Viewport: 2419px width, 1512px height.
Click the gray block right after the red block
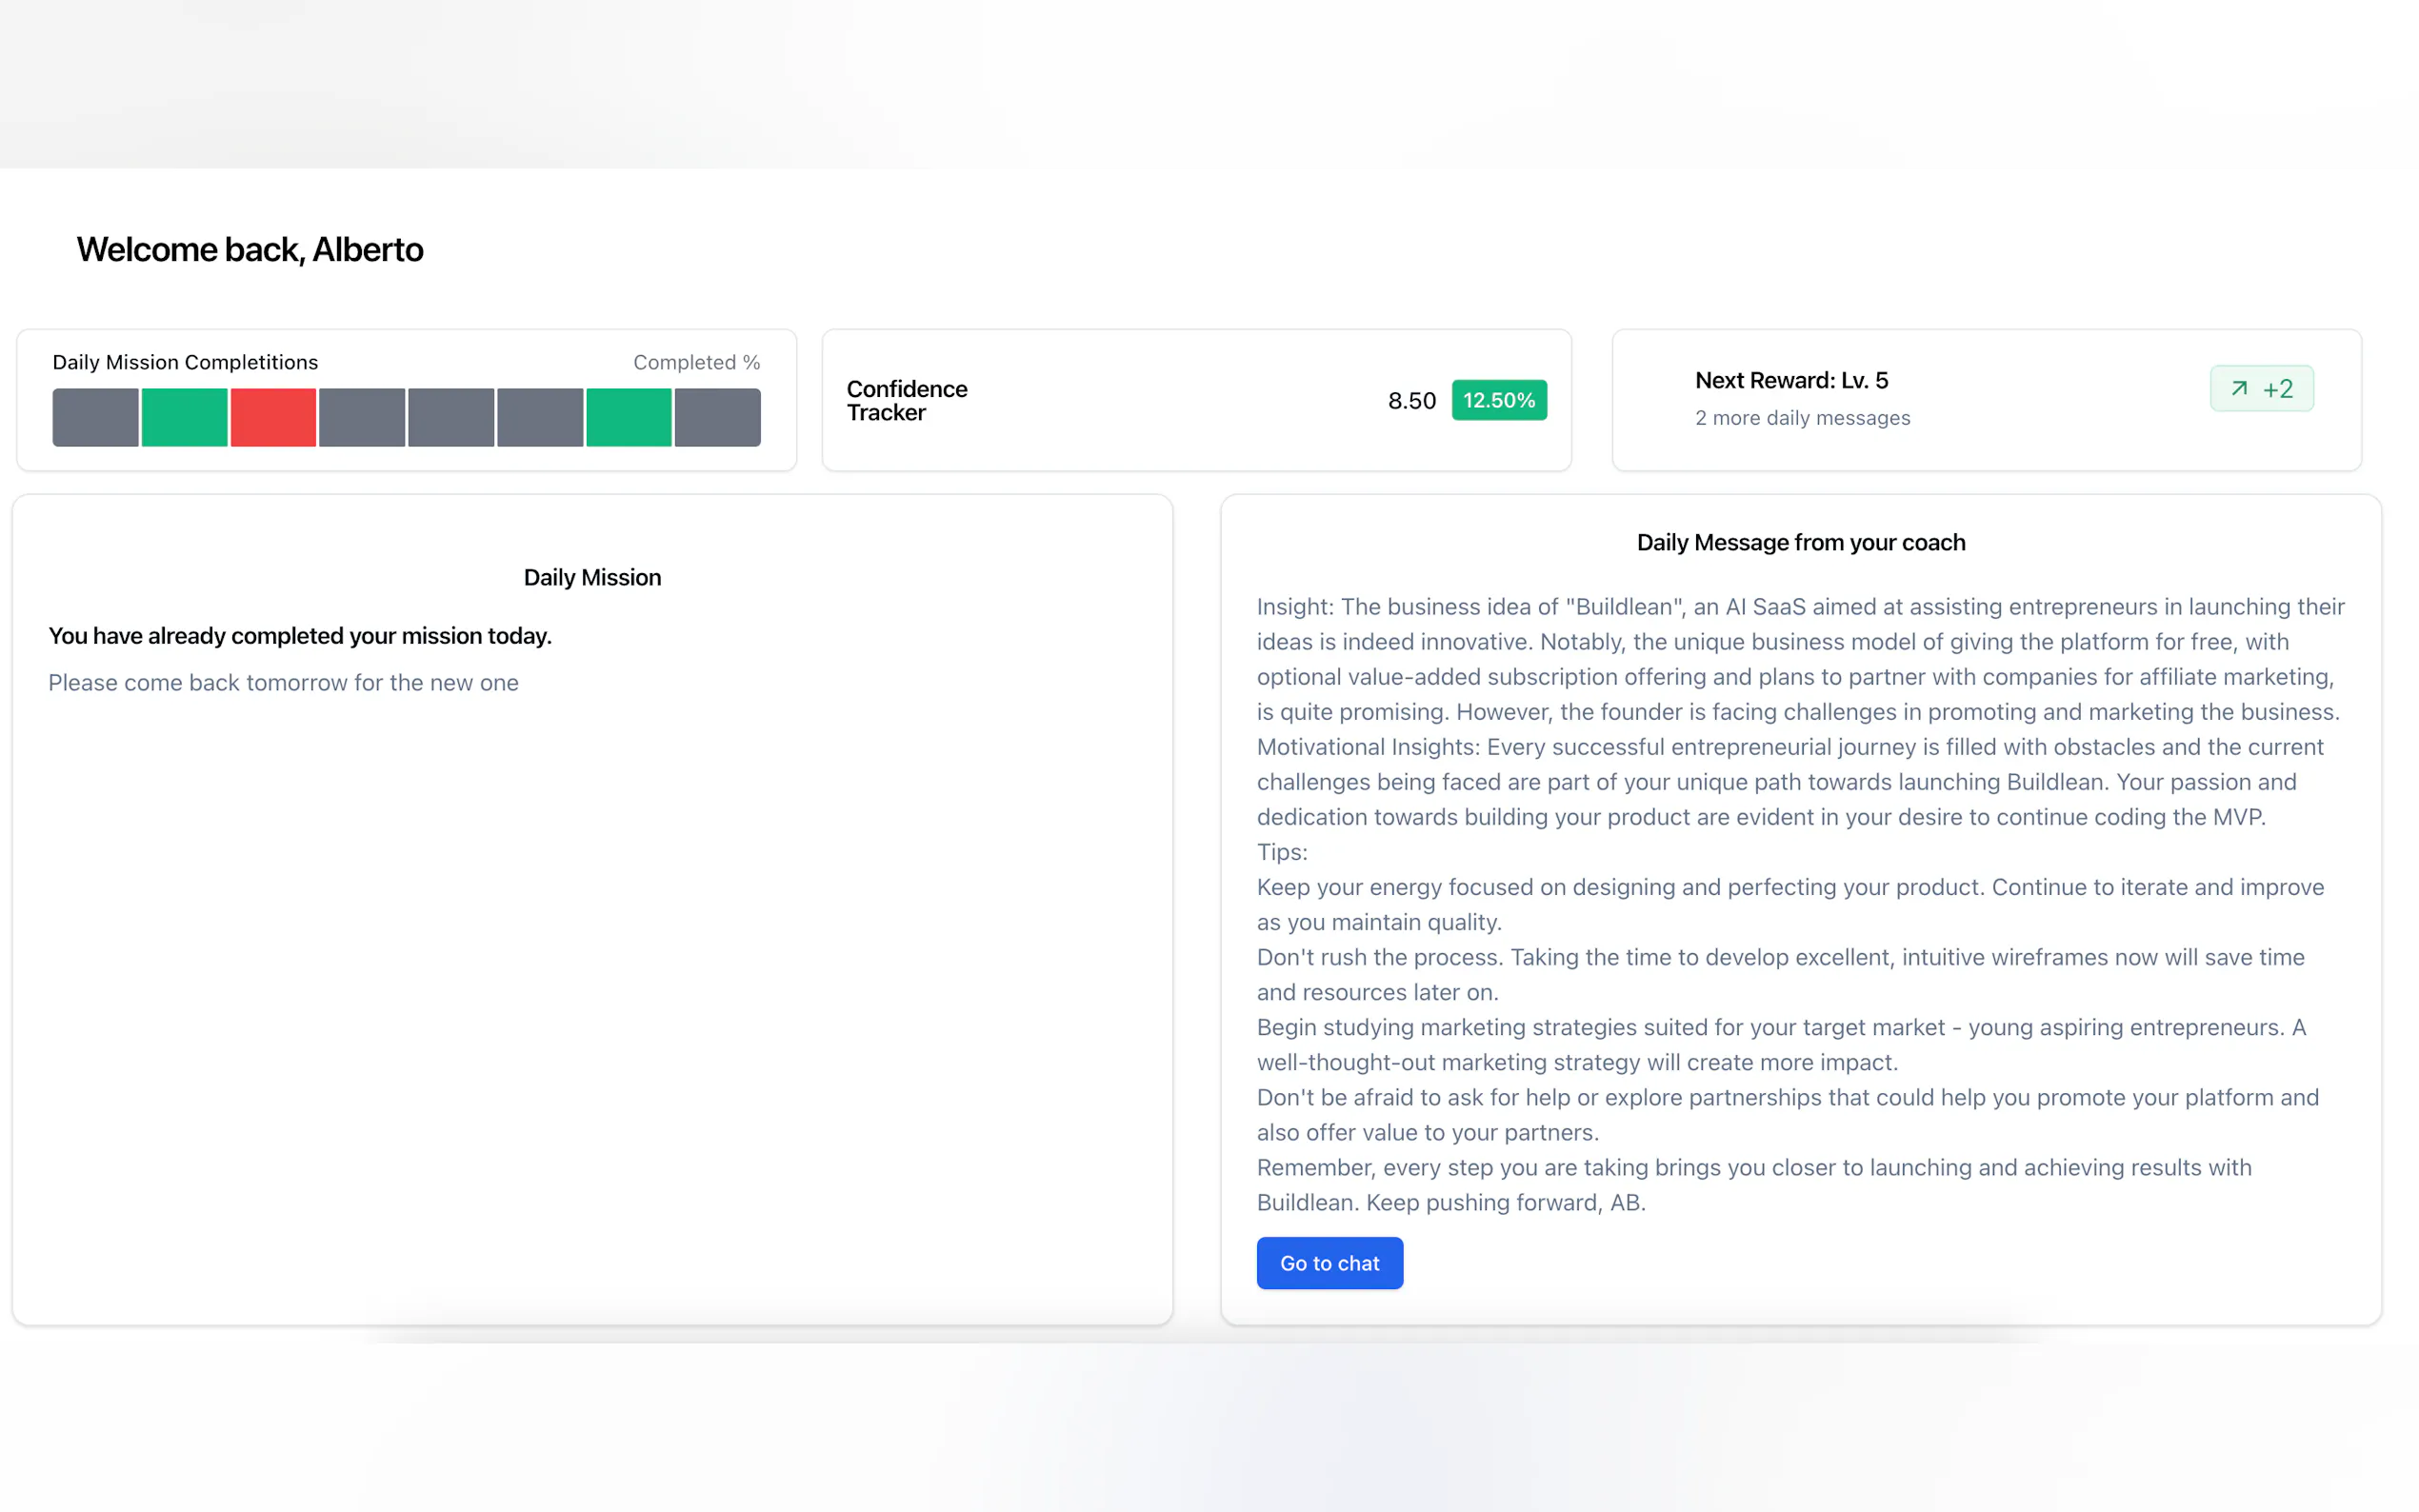click(x=362, y=417)
